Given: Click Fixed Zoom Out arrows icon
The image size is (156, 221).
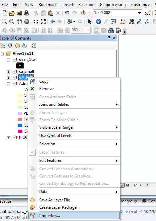Looking at the screenshot, I should point(43,22).
